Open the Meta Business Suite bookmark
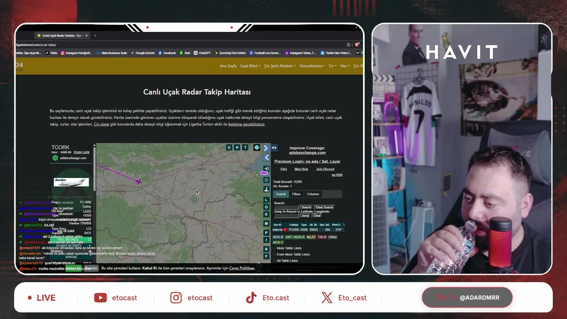 [111, 53]
